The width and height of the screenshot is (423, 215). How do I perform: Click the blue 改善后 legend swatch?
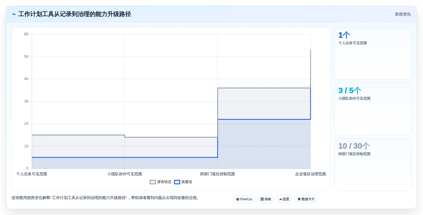(x=177, y=182)
